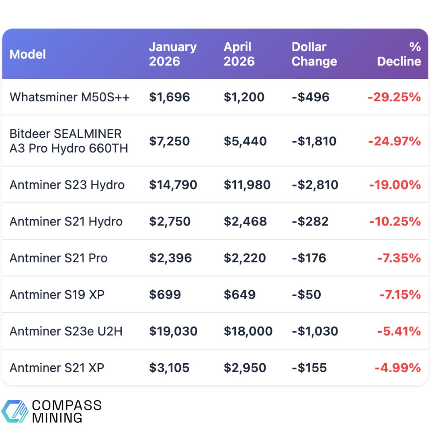Click the % Decline column header

(x=399, y=54)
